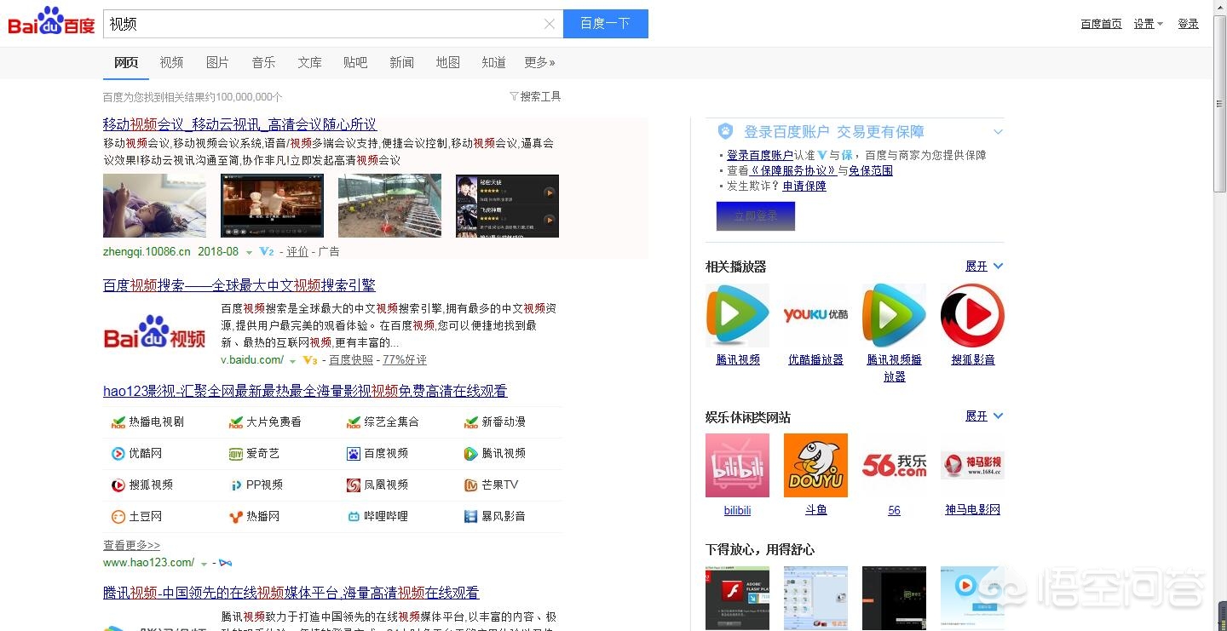1227x631 pixels.
Task: Open 百度首页 link
Action: click(1101, 24)
